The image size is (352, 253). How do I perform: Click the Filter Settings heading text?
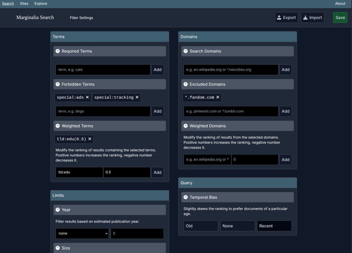82,18
